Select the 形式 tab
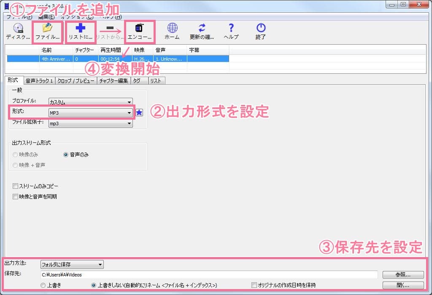The image size is (432, 295). (x=14, y=80)
